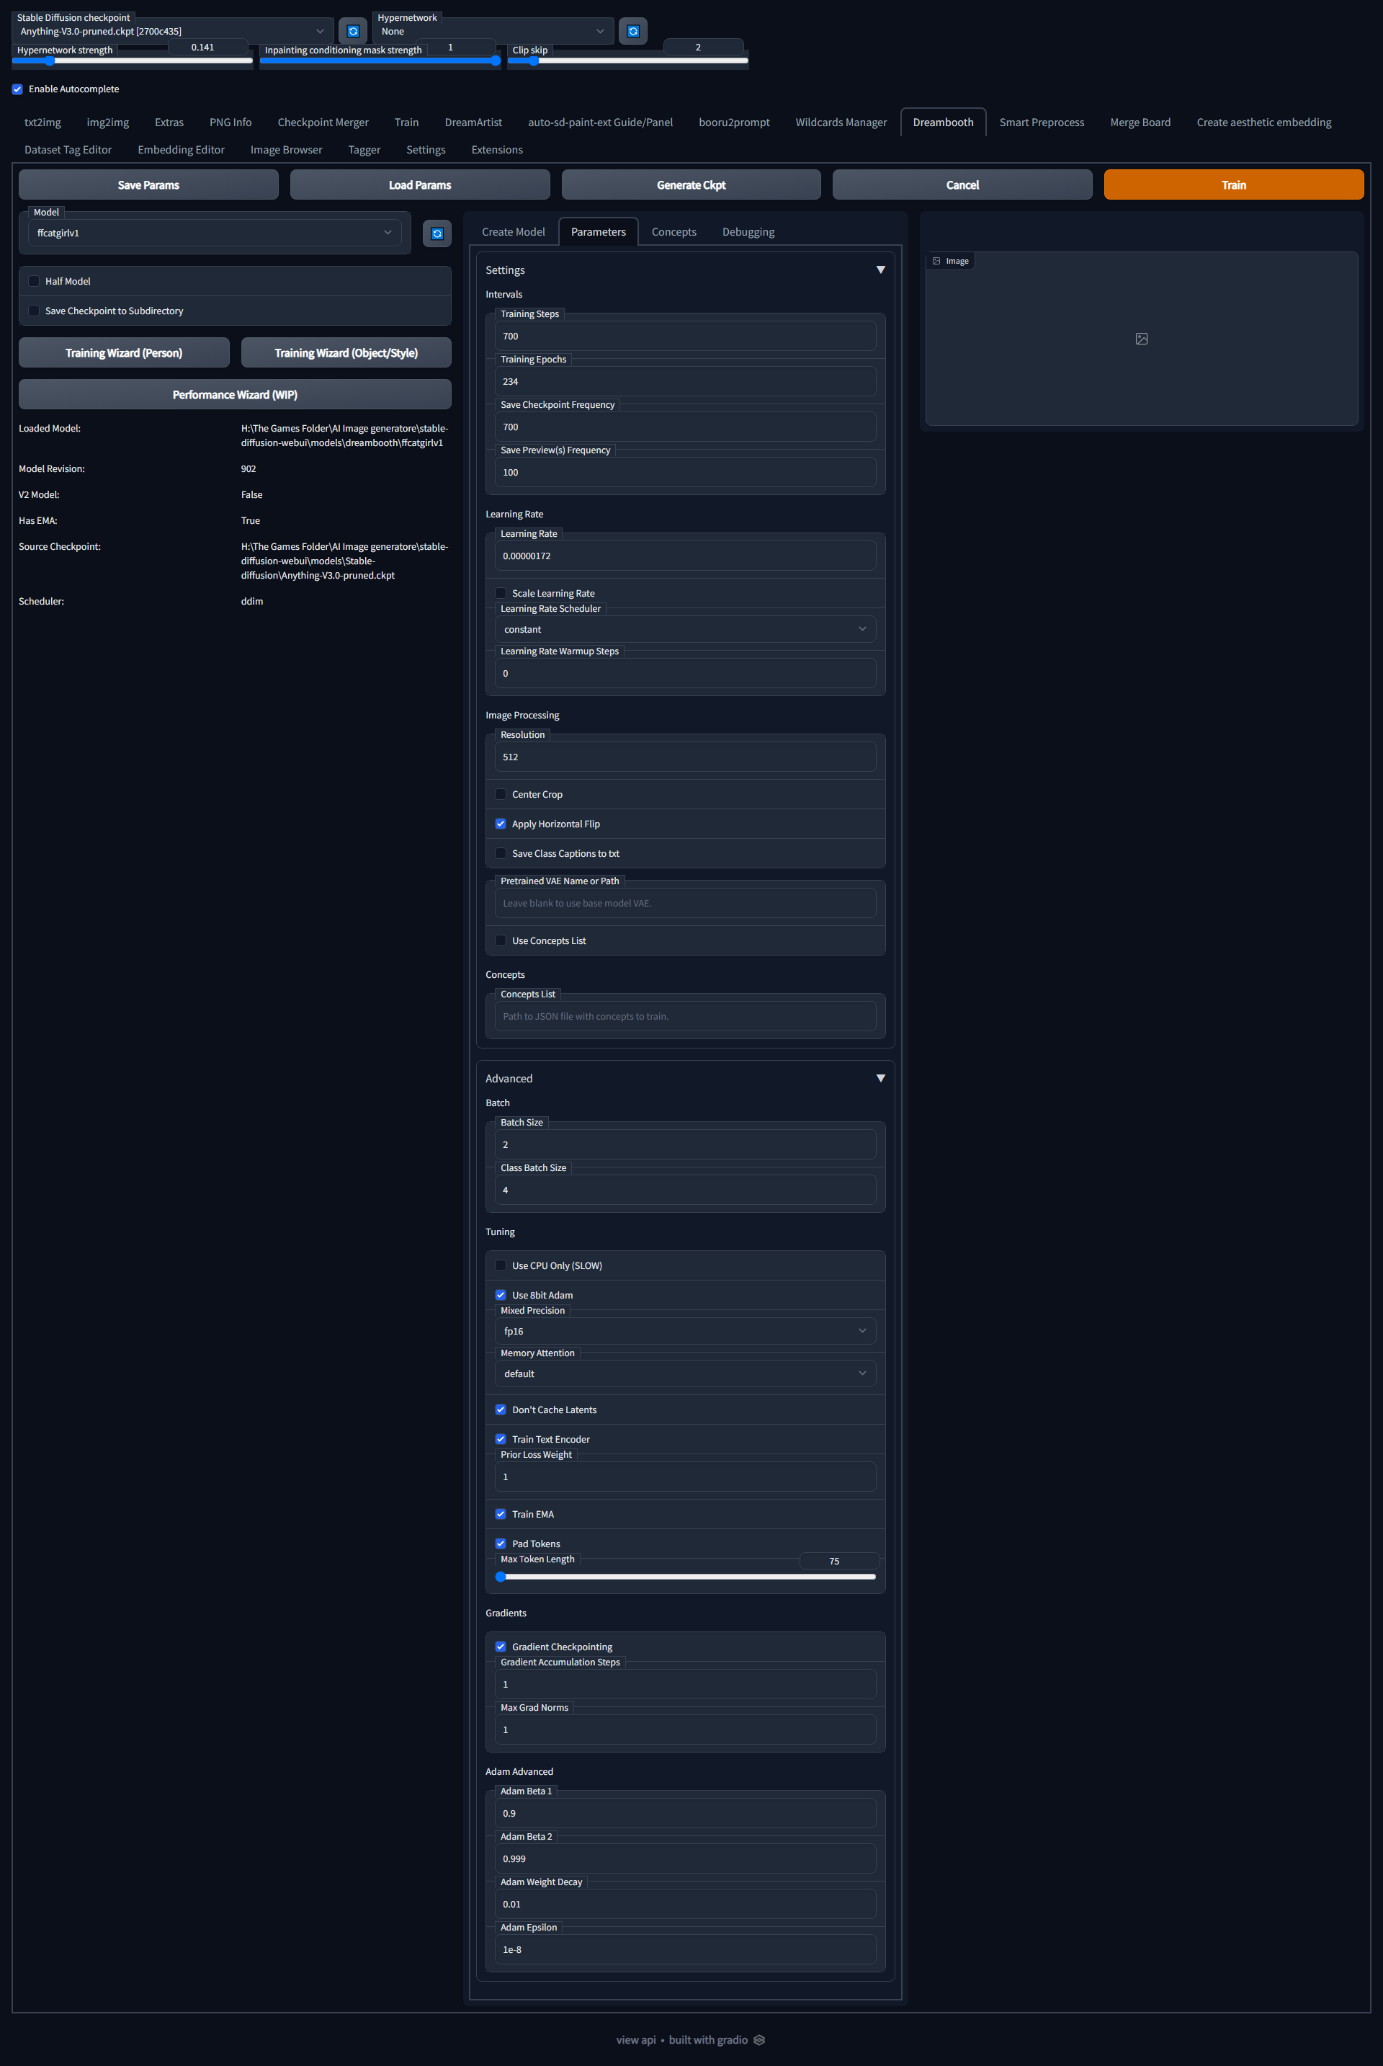Uncheck Apply Horizontal Flip
The width and height of the screenshot is (1383, 2066).
tap(501, 824)
